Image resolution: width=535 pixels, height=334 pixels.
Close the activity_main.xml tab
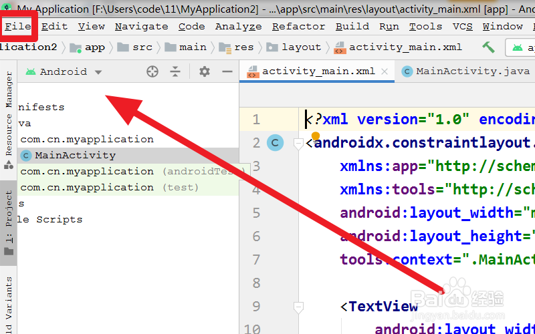pos(385,71)
